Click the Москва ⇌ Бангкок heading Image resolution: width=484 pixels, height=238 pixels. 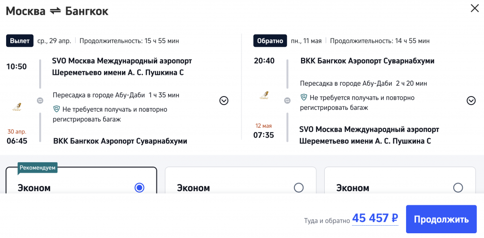click(57, 11)
